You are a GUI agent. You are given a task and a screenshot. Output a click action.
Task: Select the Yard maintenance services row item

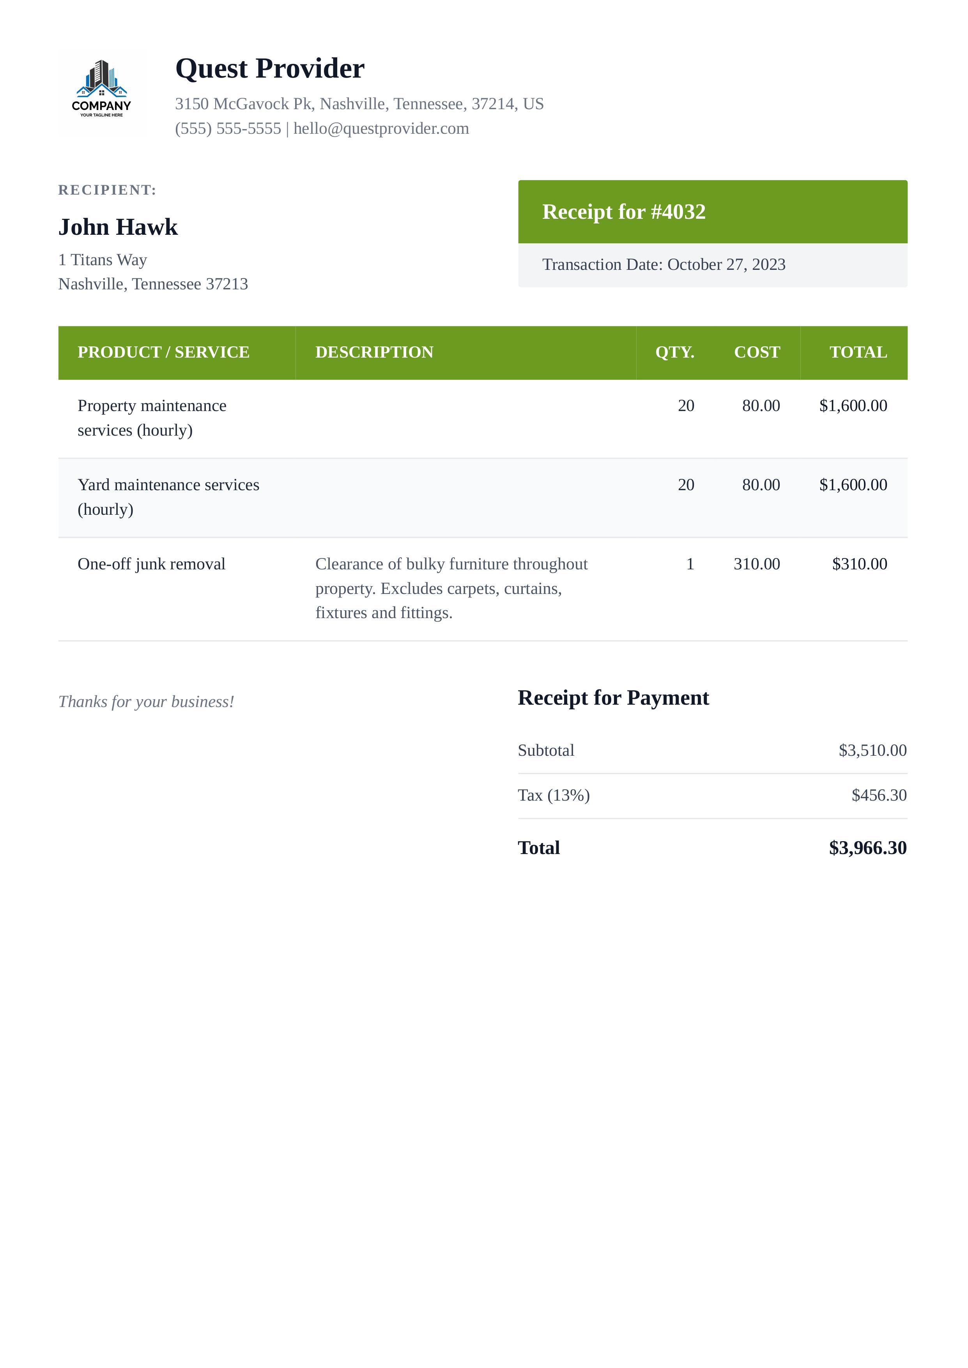pos(168,497)
